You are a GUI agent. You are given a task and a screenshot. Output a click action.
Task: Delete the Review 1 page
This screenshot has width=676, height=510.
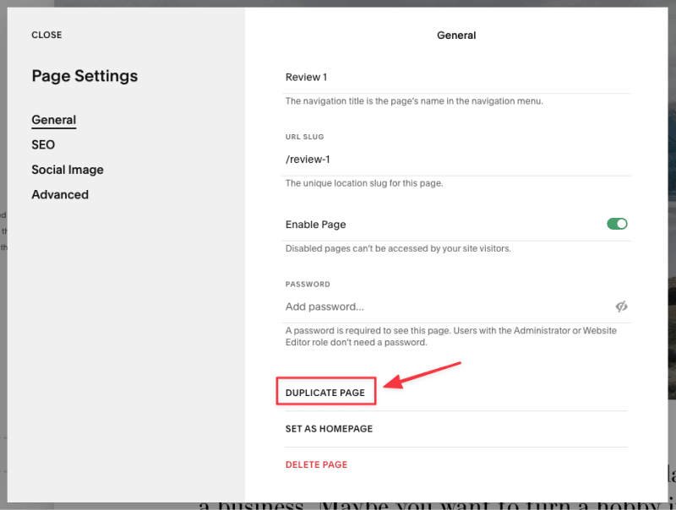coord(316,464)
